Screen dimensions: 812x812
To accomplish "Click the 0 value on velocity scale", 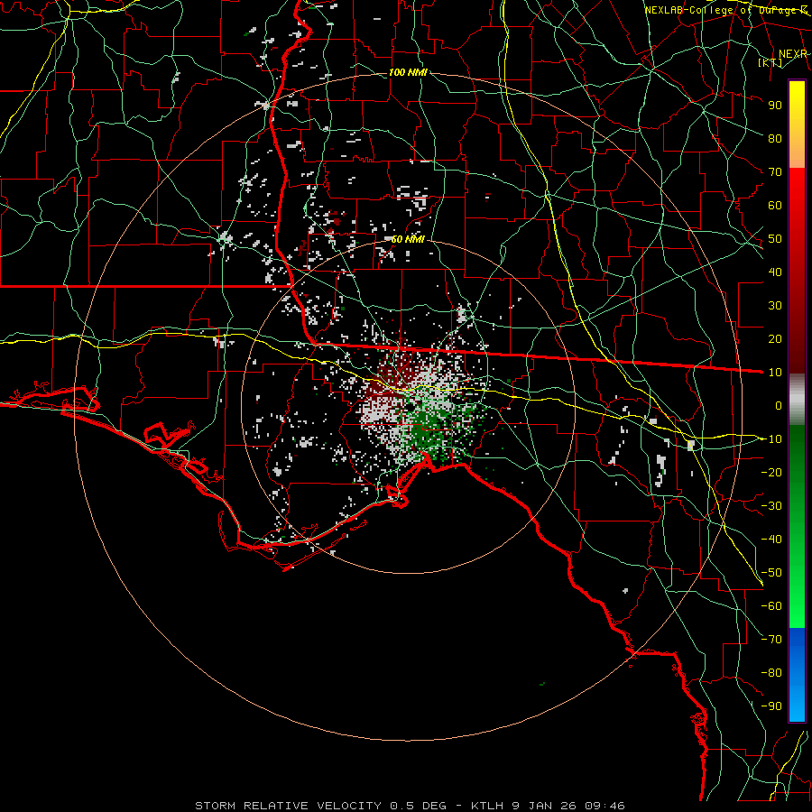I will tap(779, 405).
